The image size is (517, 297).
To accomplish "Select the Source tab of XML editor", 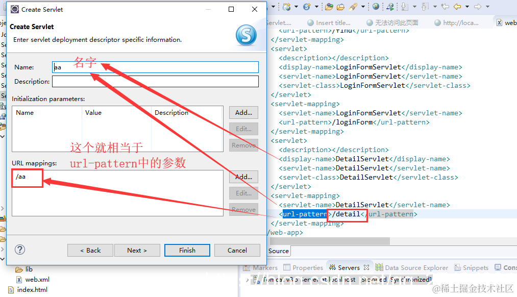I will pos(279,251).
